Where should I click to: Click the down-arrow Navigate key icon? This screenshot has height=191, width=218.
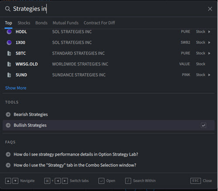[x=15, y=181]
